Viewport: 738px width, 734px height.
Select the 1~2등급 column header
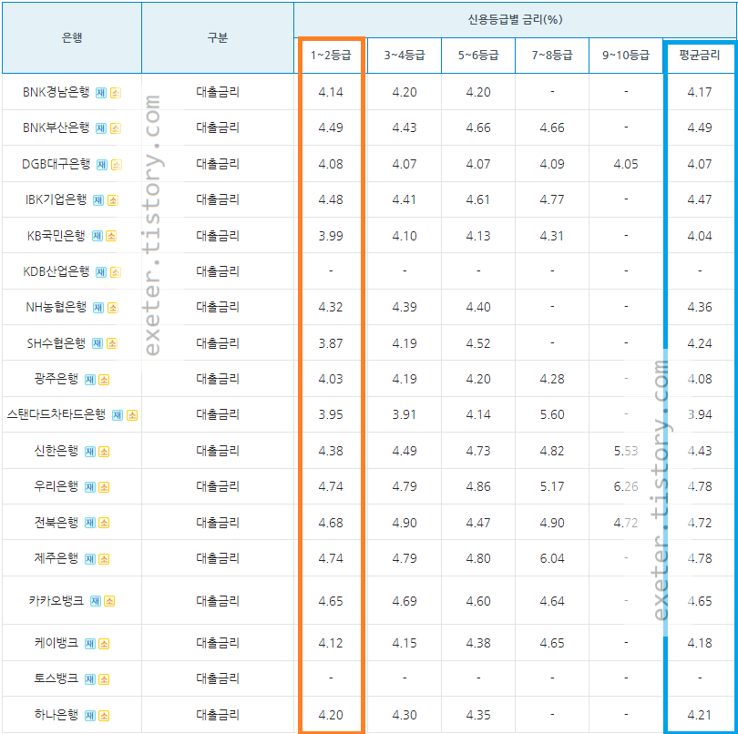click(x=331, y=56)
